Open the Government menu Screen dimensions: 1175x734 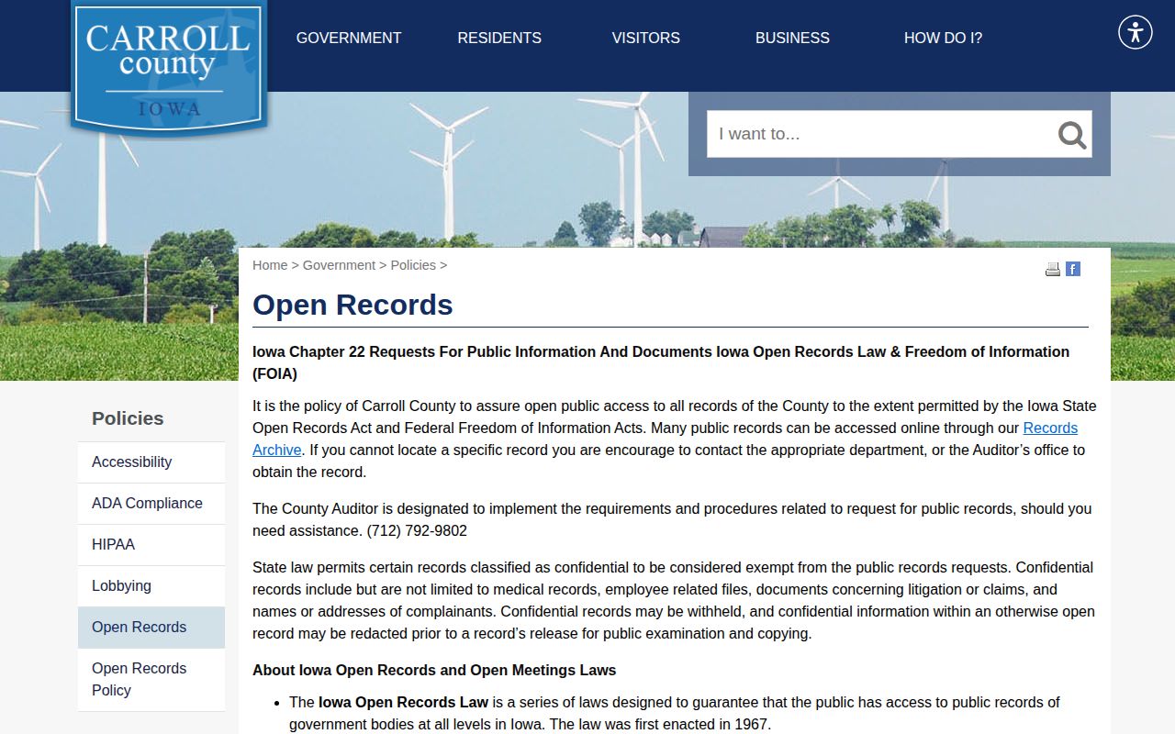tap(349, 38)
